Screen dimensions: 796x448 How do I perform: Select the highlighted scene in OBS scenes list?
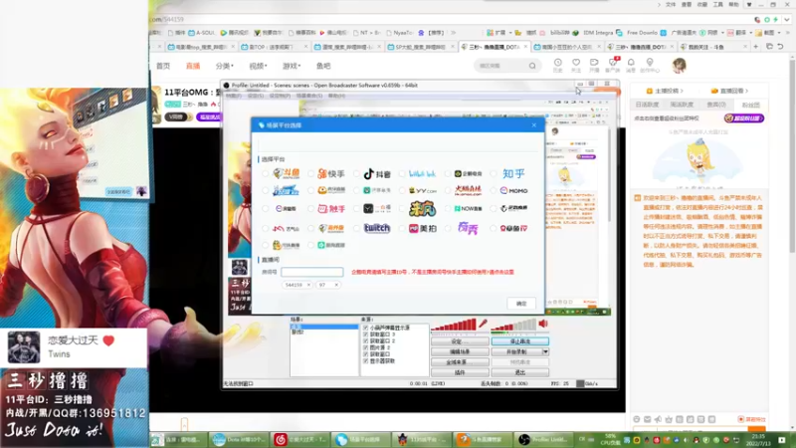[324, 327]
